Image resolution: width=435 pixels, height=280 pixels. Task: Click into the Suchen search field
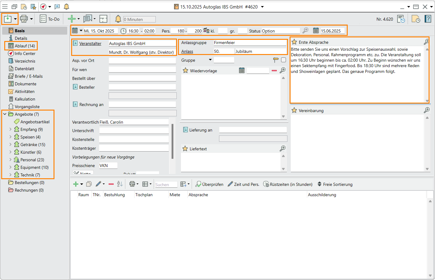click(166, 185)
